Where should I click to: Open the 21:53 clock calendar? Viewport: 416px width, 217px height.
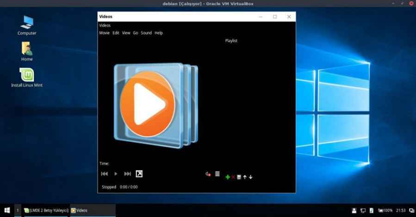point(401,211)
